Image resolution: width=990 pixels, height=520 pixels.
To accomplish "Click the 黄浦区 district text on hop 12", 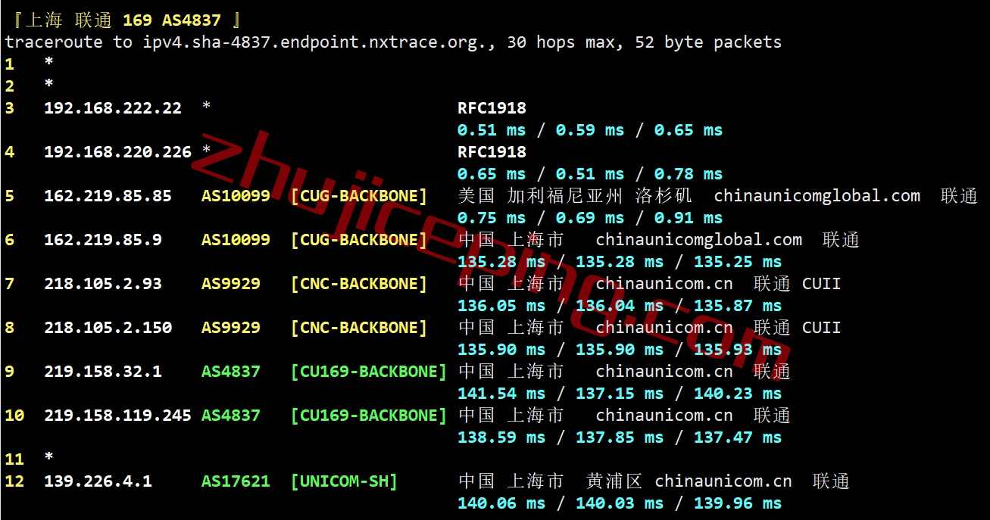I will (614, 481).
